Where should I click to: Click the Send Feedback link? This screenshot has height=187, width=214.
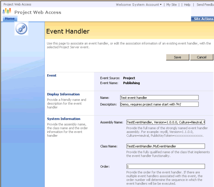click(x=205, y=4)
